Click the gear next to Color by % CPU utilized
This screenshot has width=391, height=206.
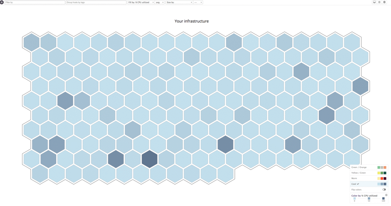(x=386, y=195)
